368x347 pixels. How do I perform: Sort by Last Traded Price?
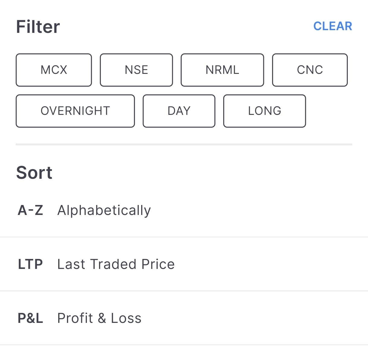tap(116, 264)
